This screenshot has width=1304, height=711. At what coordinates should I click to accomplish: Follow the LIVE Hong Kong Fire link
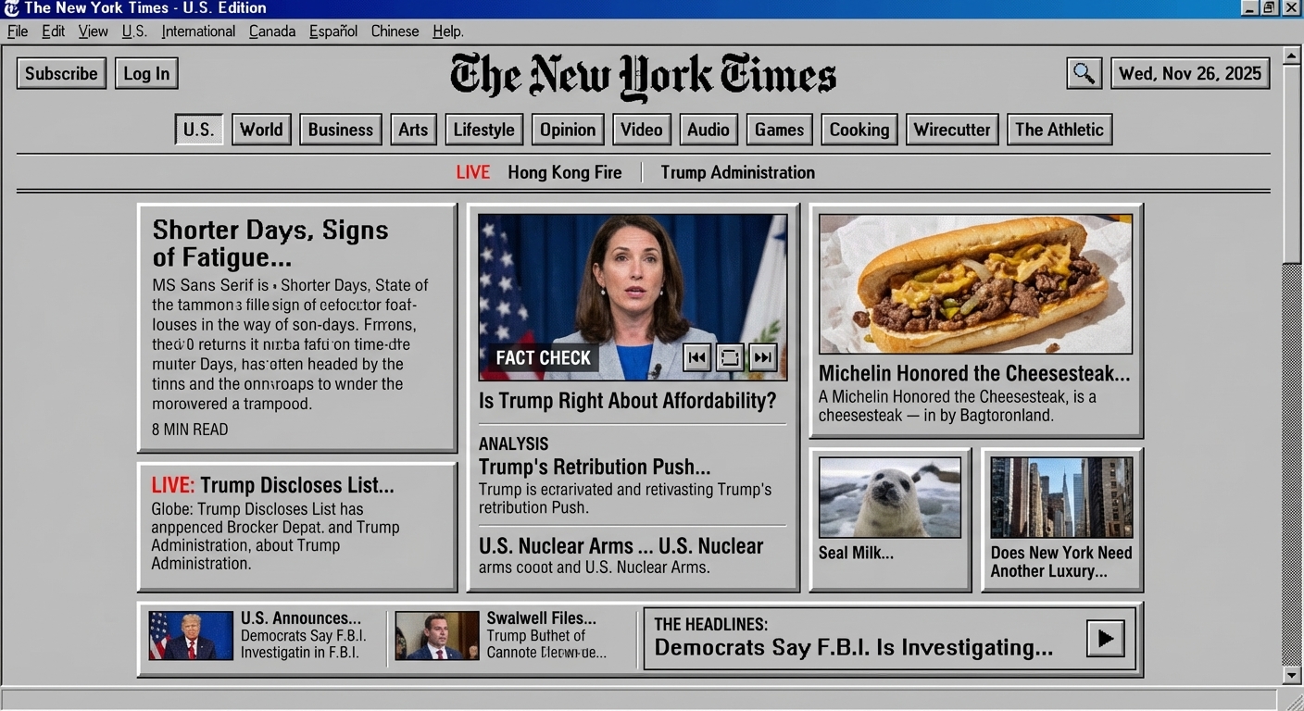coord(565,172)
